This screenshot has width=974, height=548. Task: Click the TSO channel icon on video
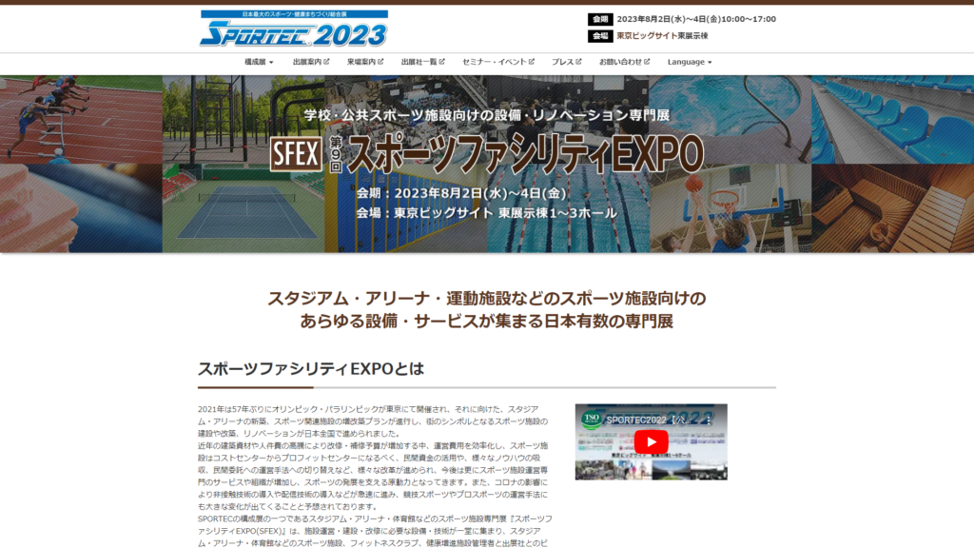pyautogui.click(x=592, y=420)
